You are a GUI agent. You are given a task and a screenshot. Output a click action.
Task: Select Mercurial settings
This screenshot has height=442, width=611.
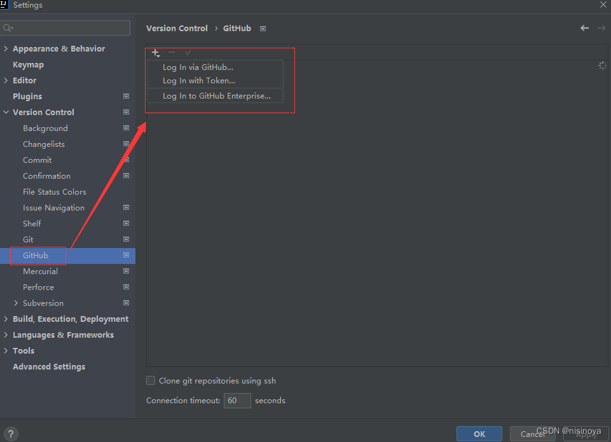click(x=40, y=272)
